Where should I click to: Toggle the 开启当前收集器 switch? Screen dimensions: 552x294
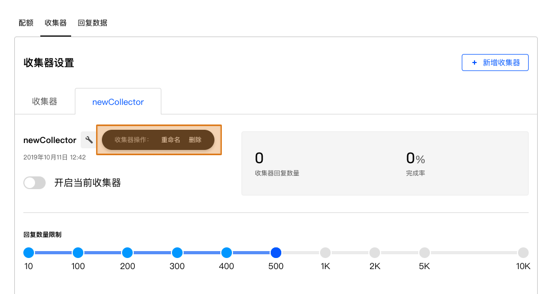34,183
